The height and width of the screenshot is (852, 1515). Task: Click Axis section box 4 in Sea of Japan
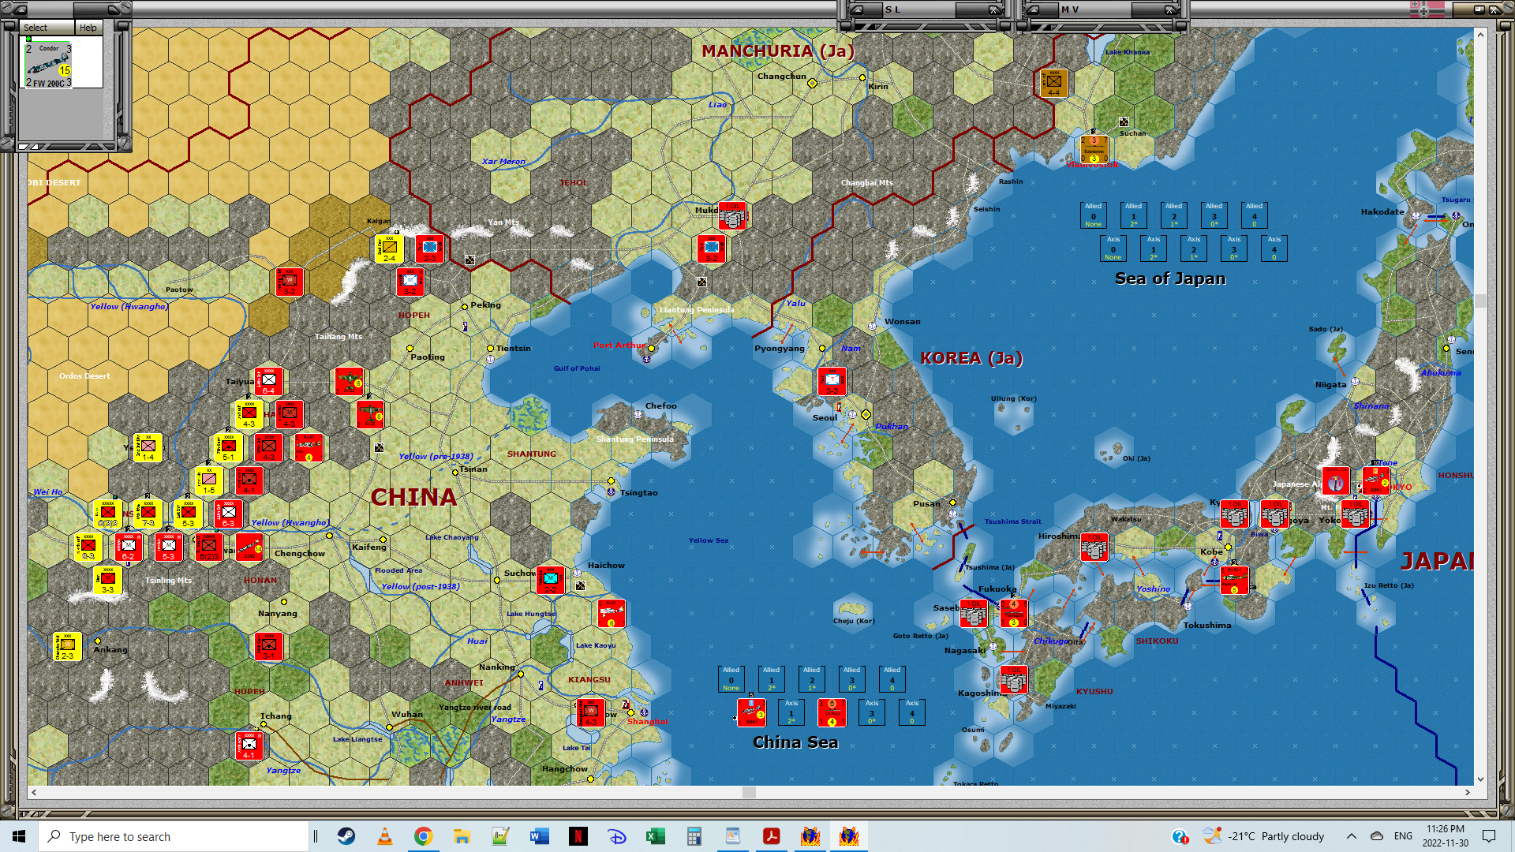point(1274,248)
